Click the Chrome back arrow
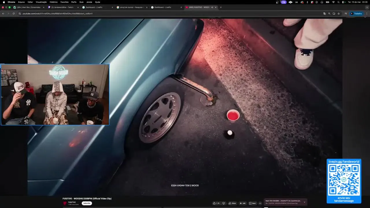Screen dimensions: 370x208 [x=3, y=14]
